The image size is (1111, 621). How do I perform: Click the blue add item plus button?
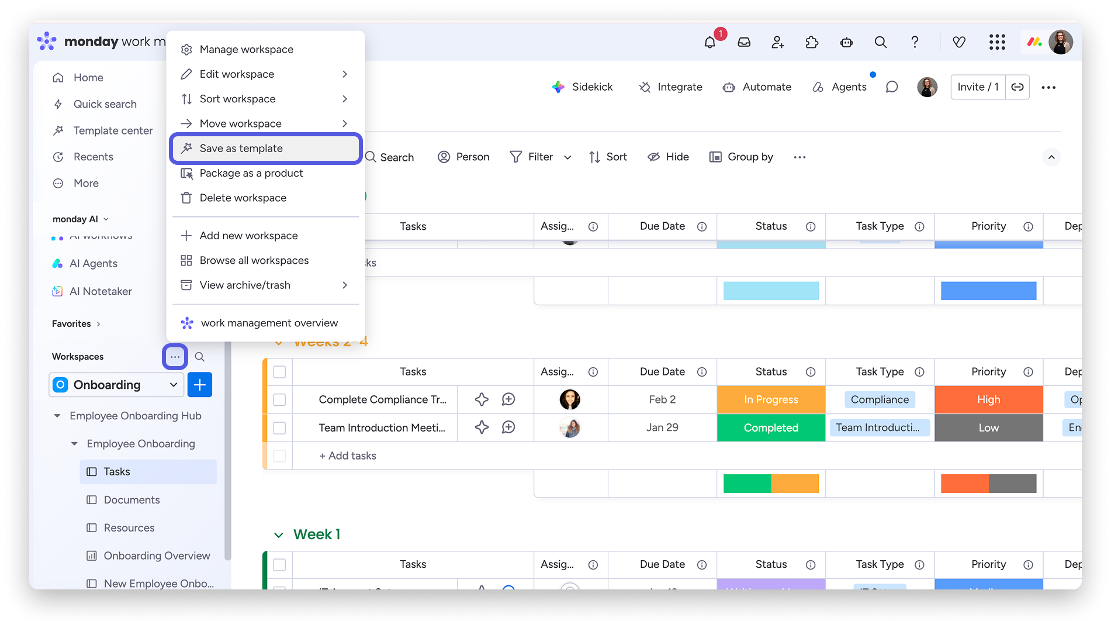pos(199,385)
